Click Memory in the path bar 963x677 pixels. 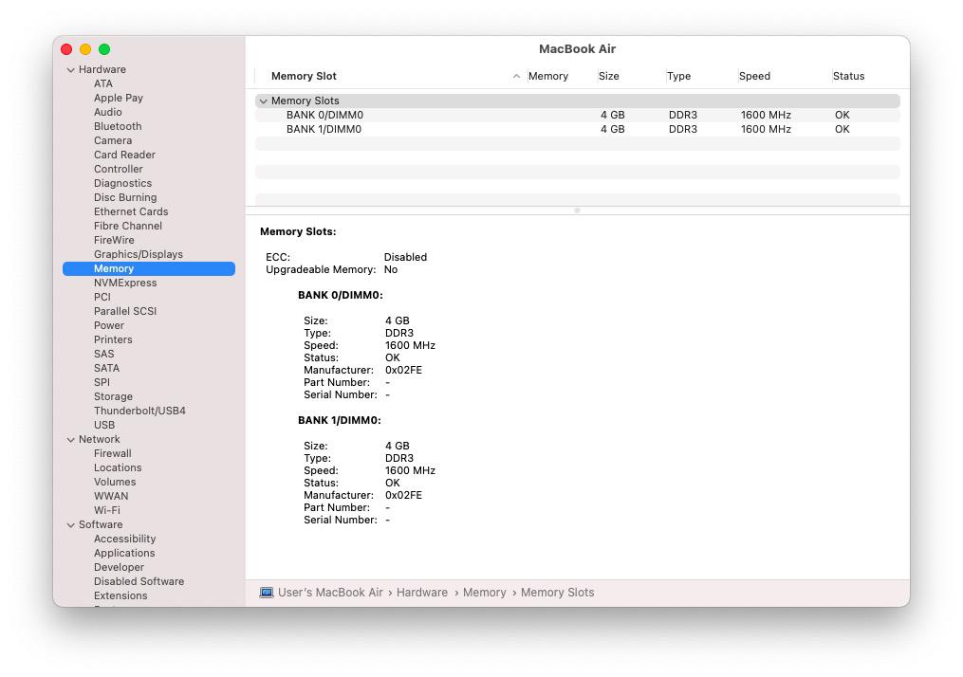coord(485,593)
